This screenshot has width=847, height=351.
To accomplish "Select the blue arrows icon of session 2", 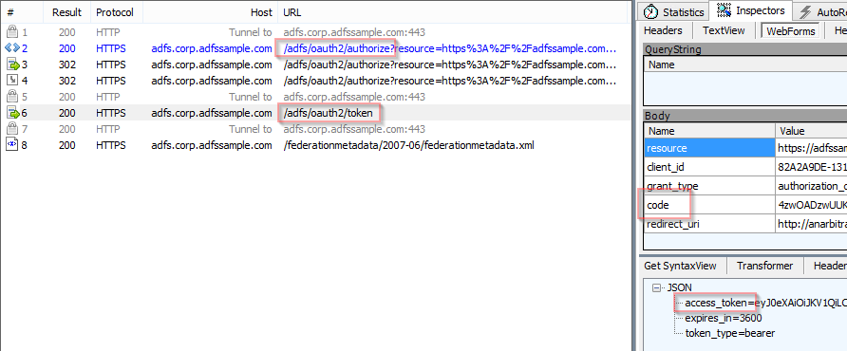I will (12, 48).
